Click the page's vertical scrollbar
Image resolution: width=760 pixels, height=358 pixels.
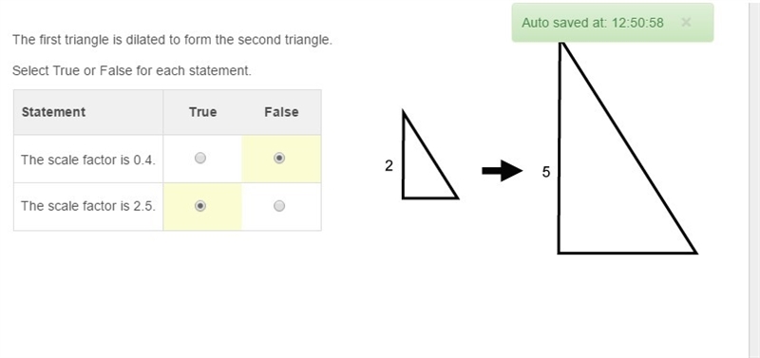click(x=754, y=179)
